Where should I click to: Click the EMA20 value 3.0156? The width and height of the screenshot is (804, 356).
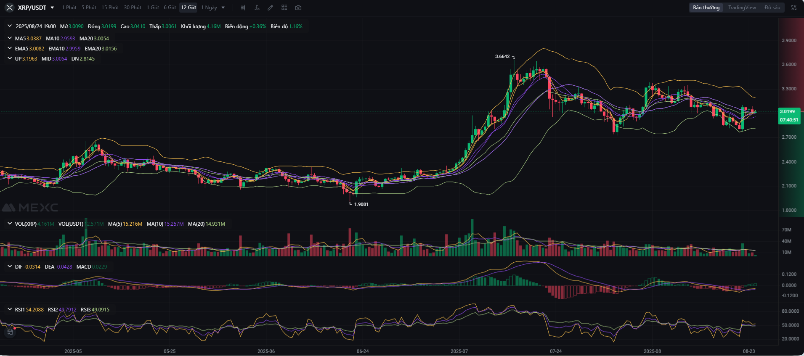109,48
